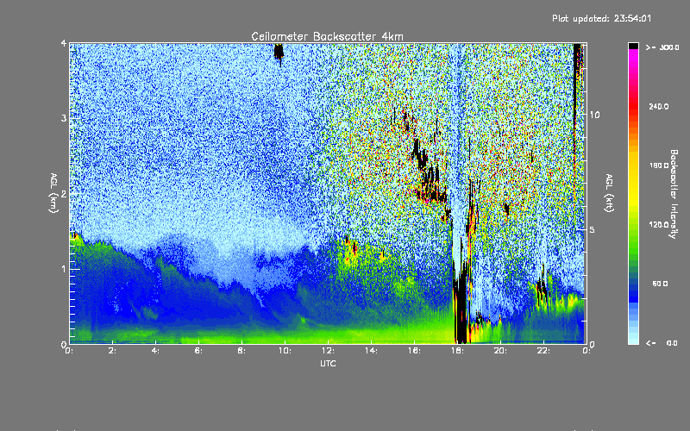
Task: Click the '60.0' colorbar value
Action: coord(660,284)
